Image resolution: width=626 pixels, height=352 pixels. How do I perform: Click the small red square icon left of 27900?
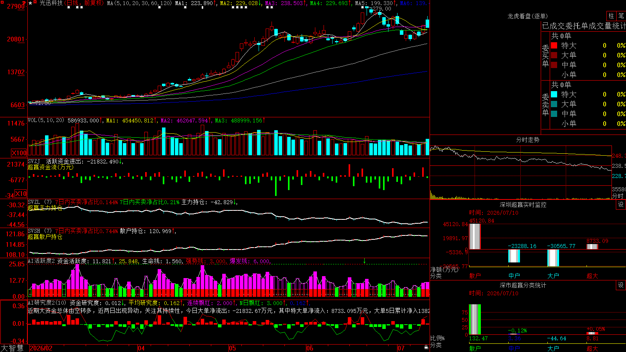[x=2, y=3]
